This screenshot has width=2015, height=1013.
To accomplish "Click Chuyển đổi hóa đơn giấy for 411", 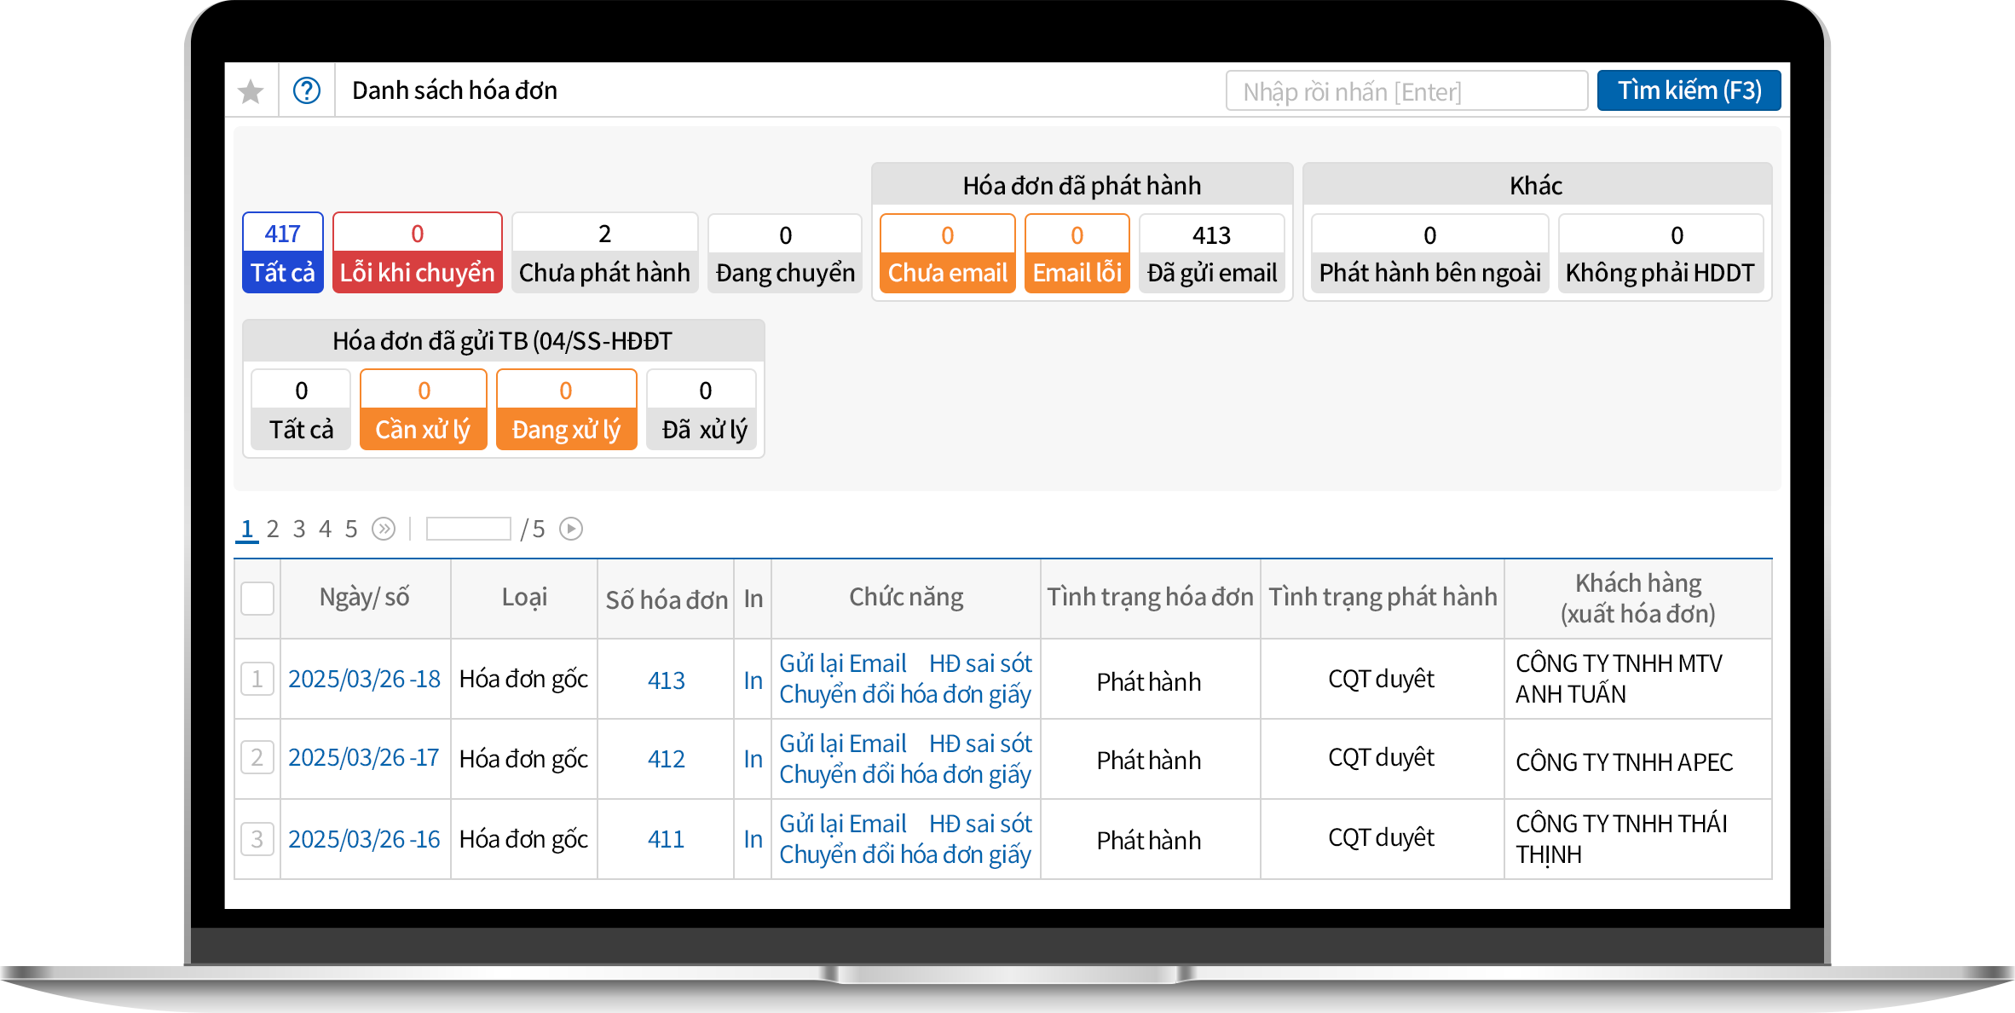I will click(x=905, y=854).
